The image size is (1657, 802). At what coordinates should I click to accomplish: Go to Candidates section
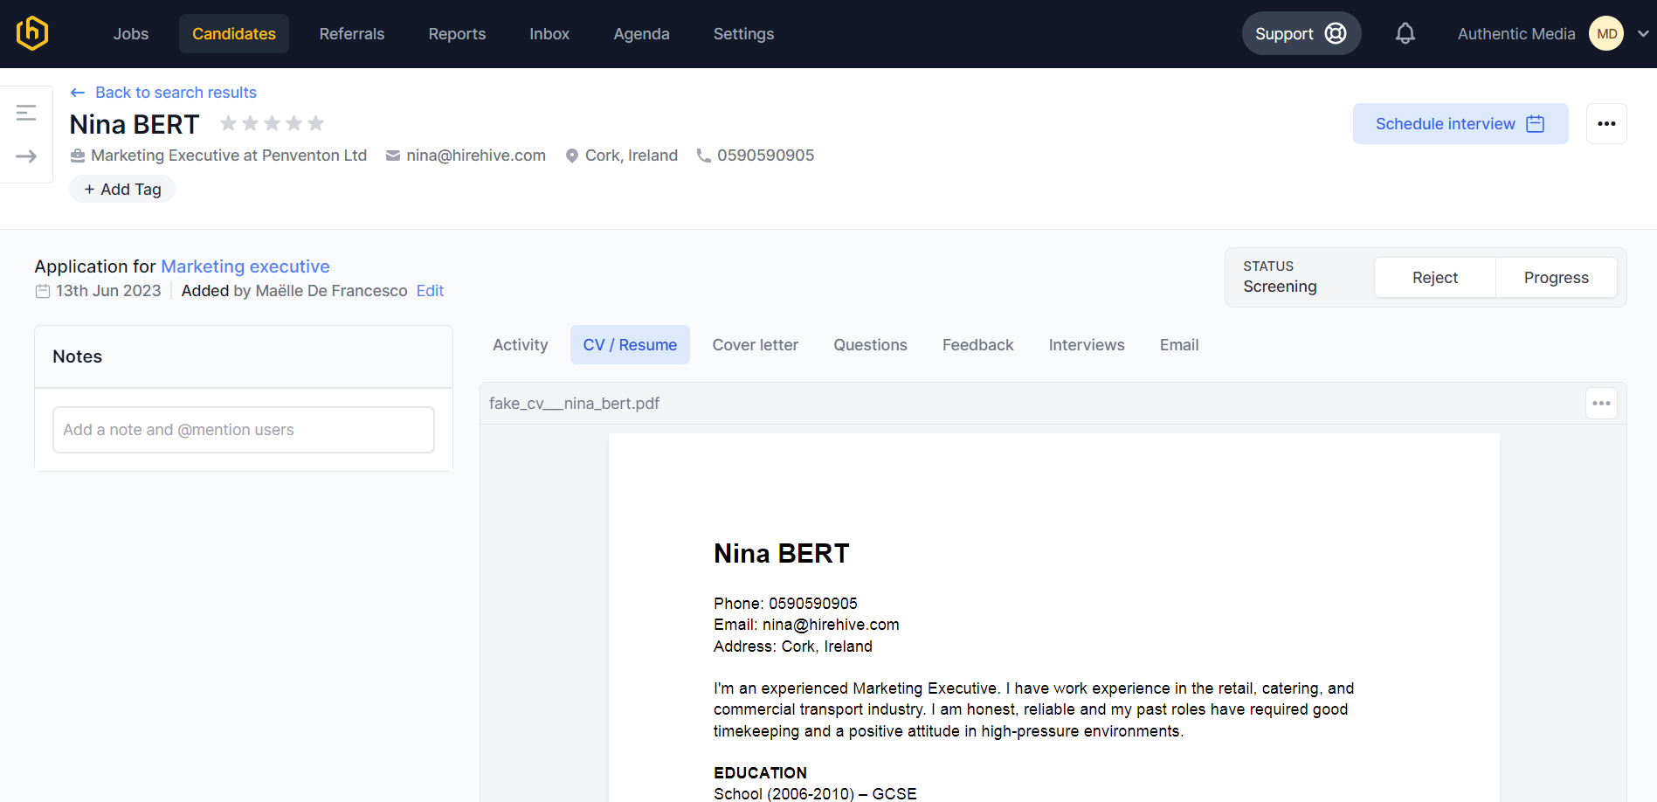234,33
